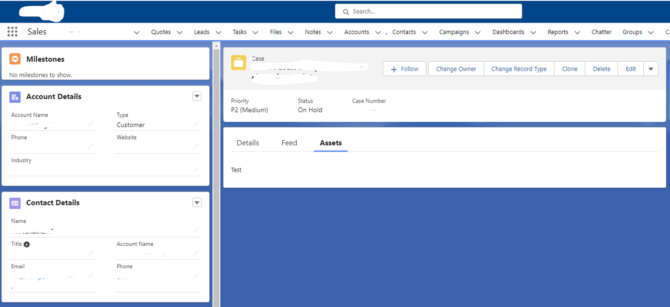
Task: Edit contact Account Name using pencil icon
Action: coord(196,253)
